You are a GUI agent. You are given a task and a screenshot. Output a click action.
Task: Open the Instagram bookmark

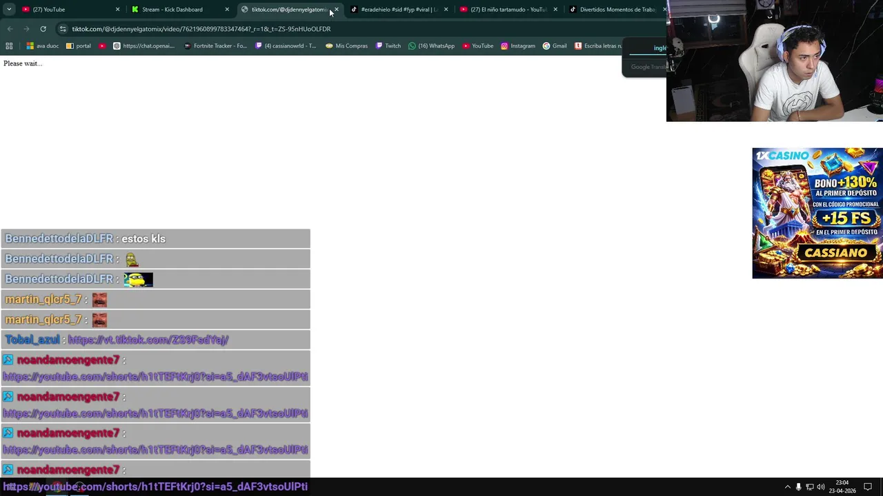(518, 46)
